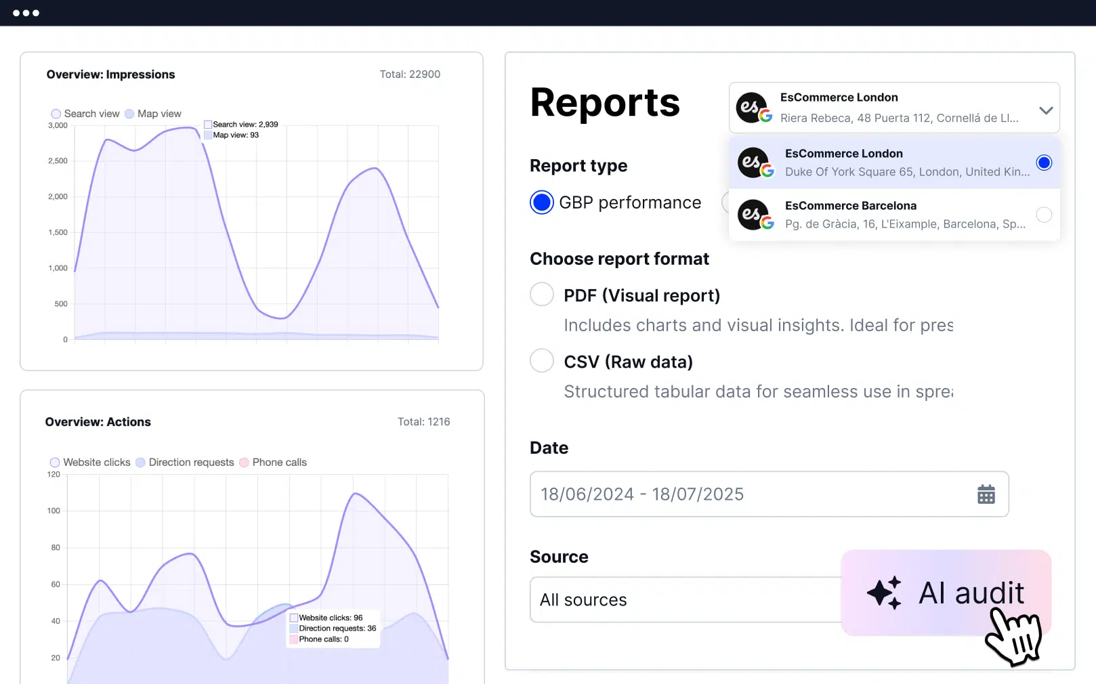Choose the PDF (Visual report) format option
The image size is (1096, 684).
[x=542, y=295]
